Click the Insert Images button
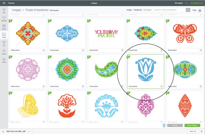Screen dimensions: 205x134 coord(192,125)
